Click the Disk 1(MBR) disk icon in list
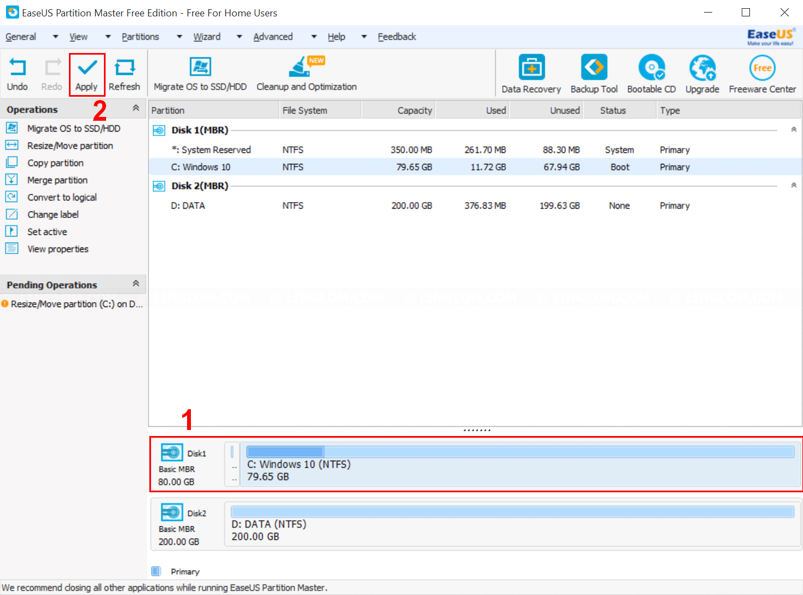Image resolution: width=803 pixels, height=595 pixels. pos(159,131)
